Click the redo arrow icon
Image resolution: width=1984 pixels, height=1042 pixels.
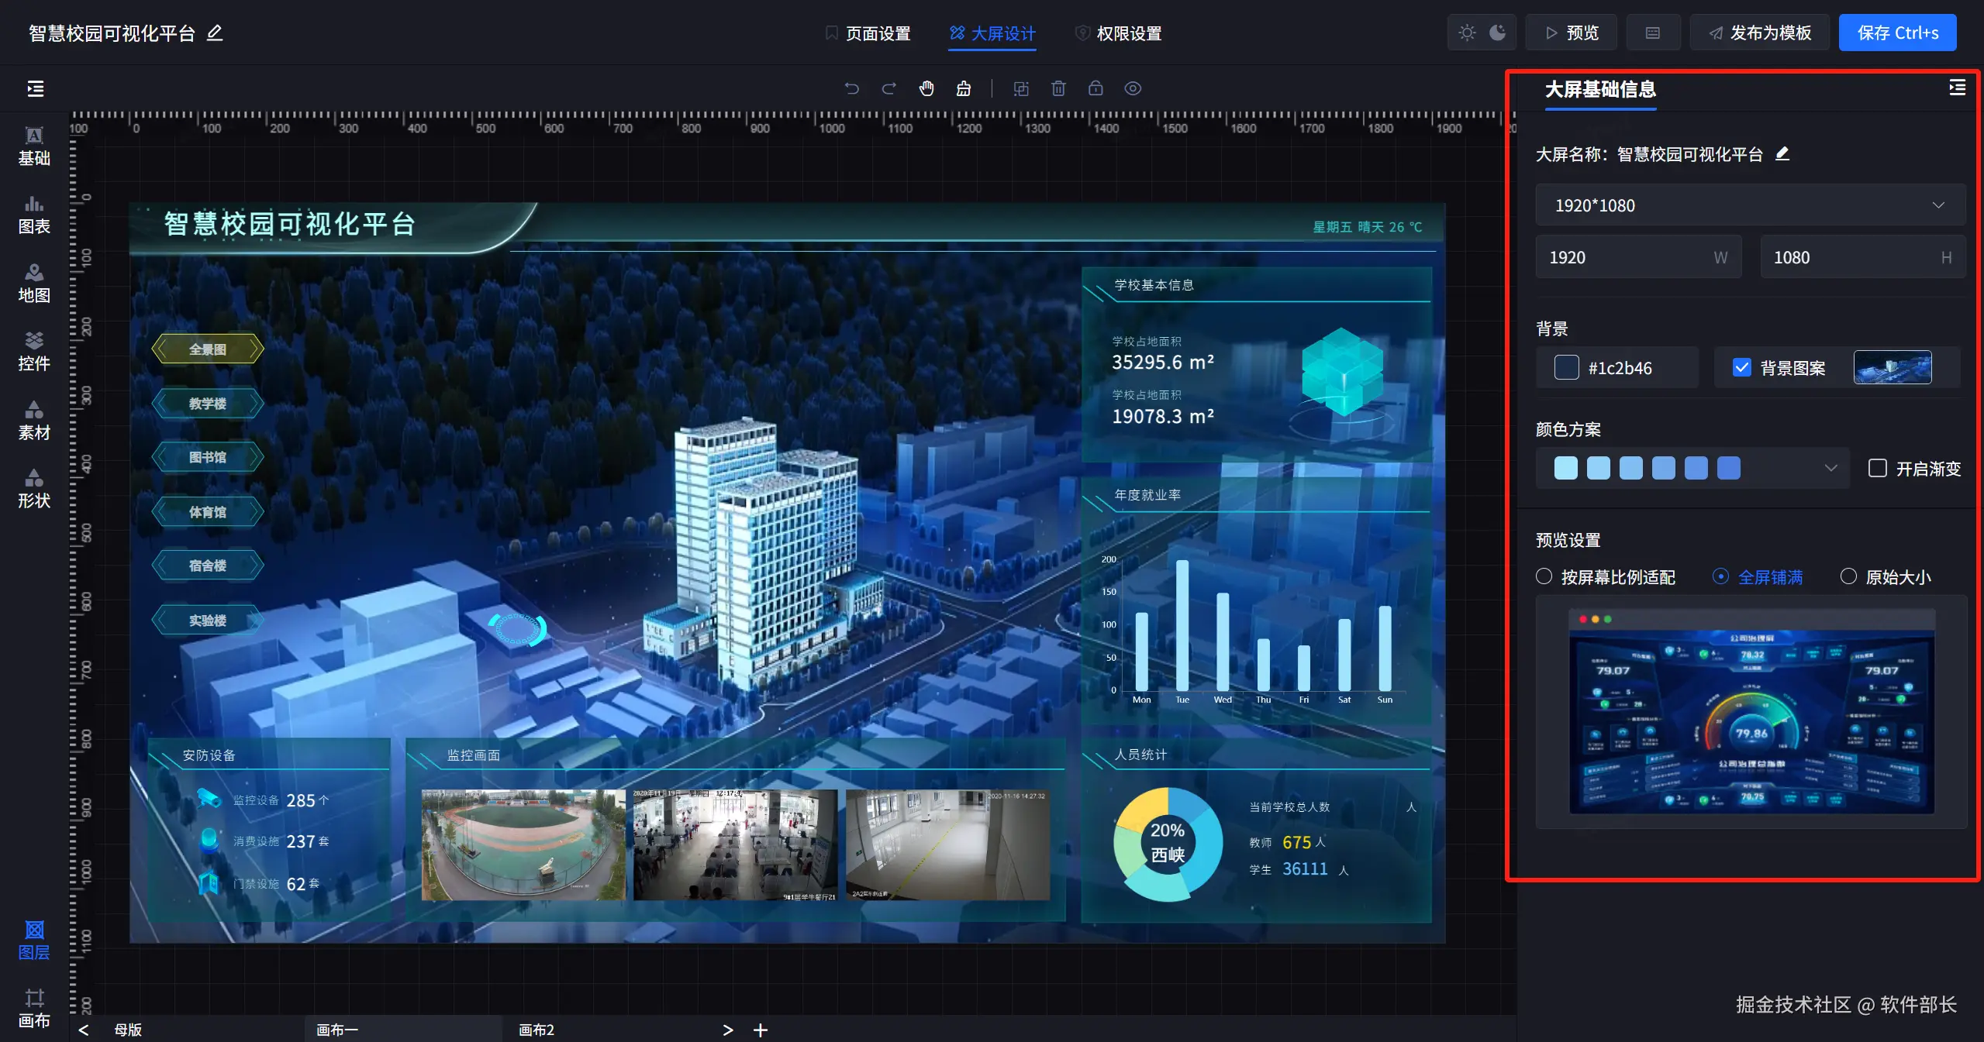tap(889, 88)
